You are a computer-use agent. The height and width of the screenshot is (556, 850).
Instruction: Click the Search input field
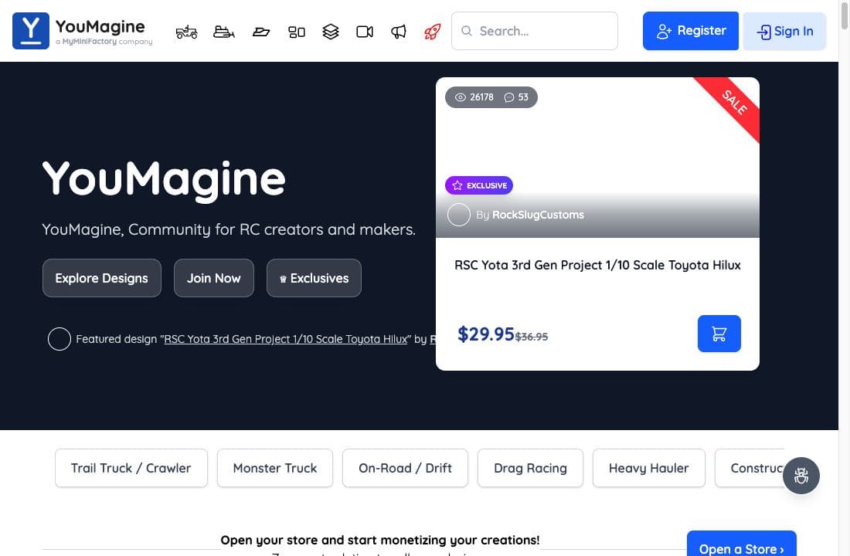pos(535,31)
